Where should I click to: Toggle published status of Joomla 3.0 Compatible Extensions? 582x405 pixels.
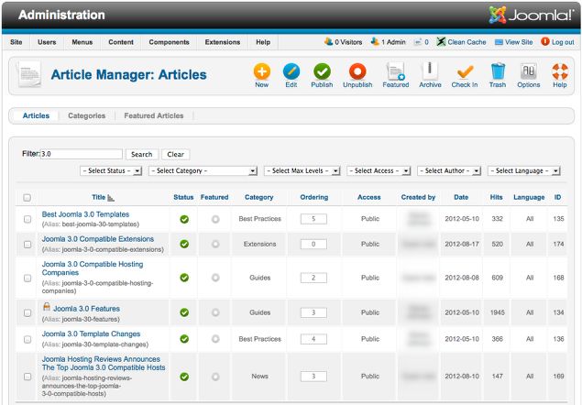click(184, 244)
